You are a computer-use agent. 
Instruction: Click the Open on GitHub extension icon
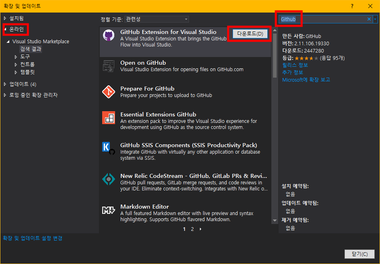coord(109,66)
